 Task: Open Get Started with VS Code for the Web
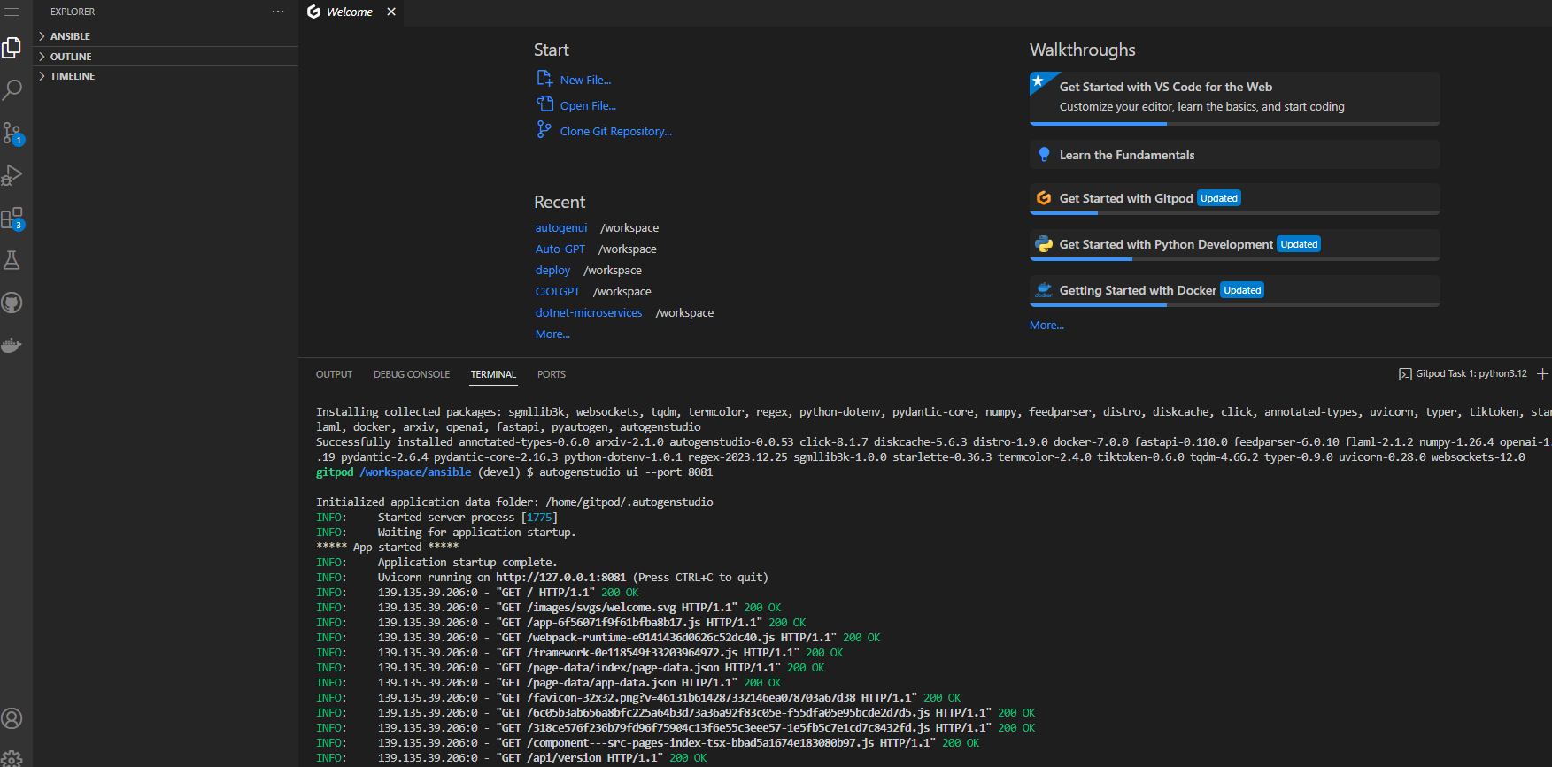(x=1234, y=97)
